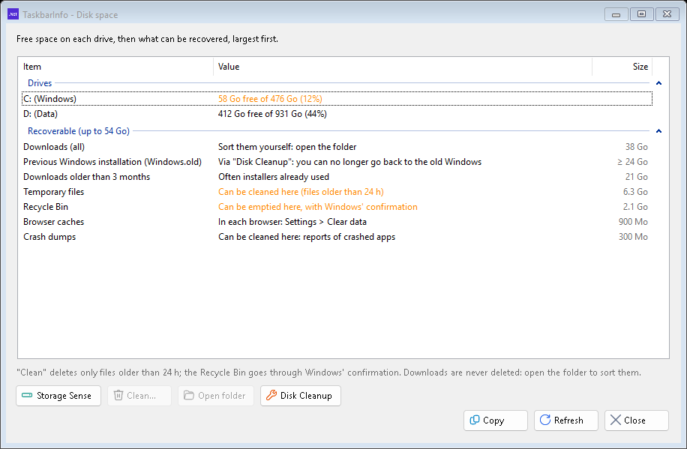Select the Downloads (all) row
Screen dimensions: 687x449
337,147
